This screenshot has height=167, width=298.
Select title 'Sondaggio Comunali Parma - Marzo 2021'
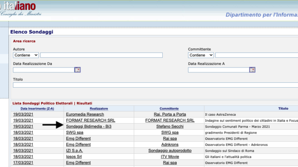(237, 127)
